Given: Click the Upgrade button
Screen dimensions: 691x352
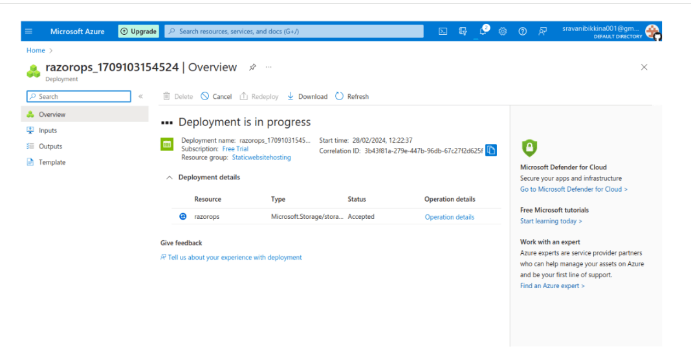Looking at the screenshot, I should pyautogui.click(x=139, y=31).
